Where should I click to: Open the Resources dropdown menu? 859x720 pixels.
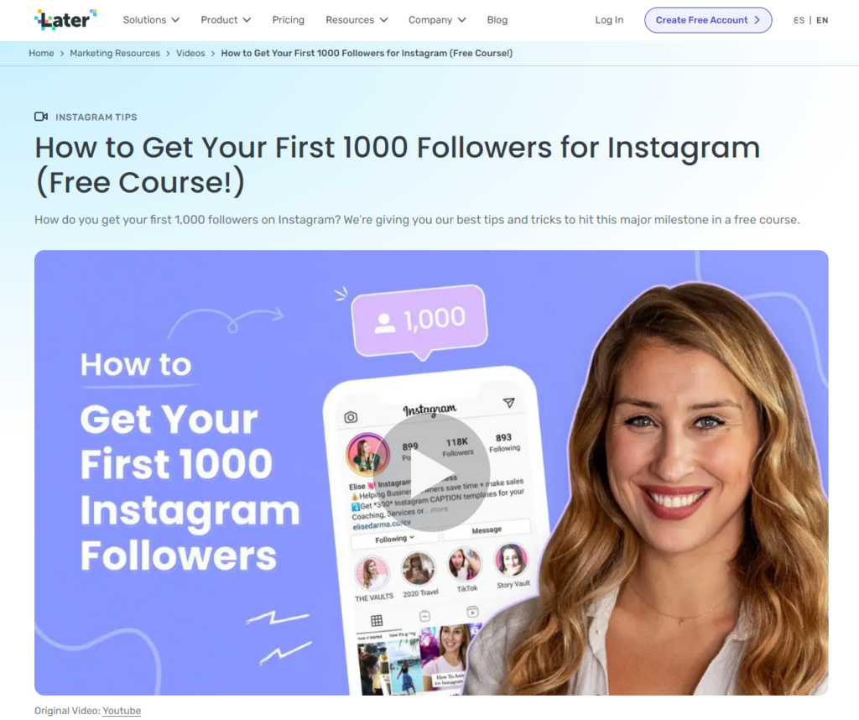[357, 20]
